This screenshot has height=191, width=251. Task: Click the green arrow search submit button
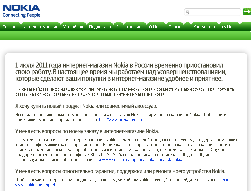coord(247,12)
